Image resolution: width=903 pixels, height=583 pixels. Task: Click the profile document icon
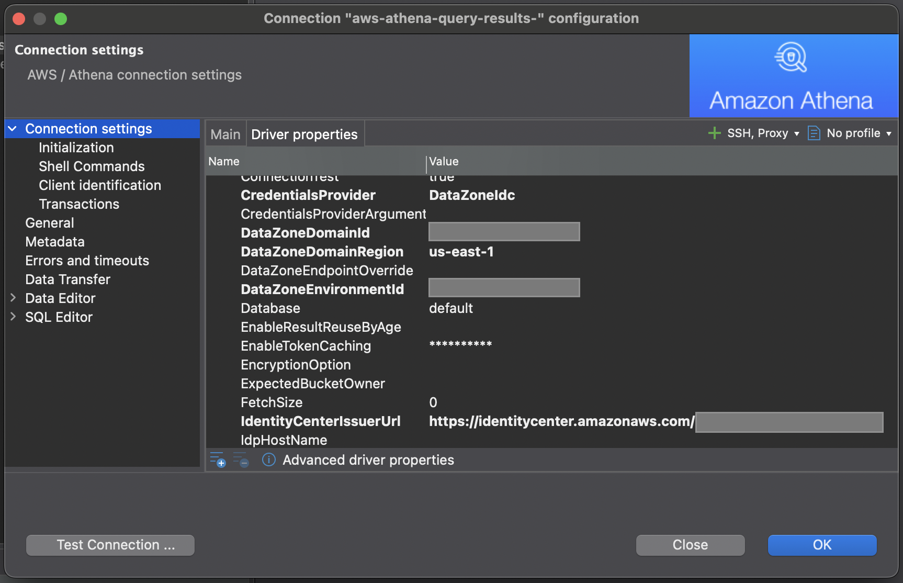click(x=813, y=133)
